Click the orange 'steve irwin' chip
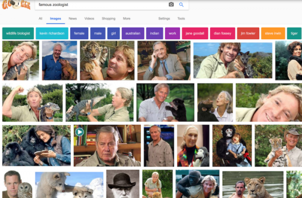The height and width of the screenshot is (198, 302). point(273,33)
